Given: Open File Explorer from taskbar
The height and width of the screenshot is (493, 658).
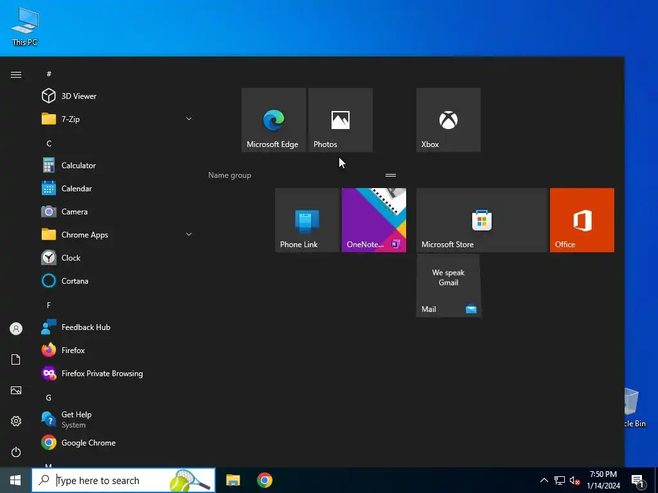Looking at the screenshot, I should point(233,480).
